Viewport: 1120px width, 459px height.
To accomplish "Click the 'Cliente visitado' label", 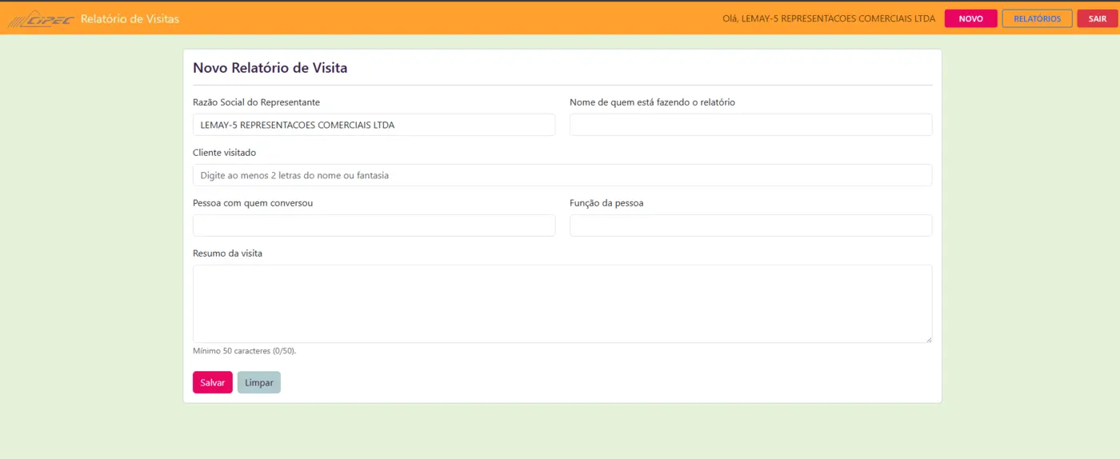I will [225, 153].
